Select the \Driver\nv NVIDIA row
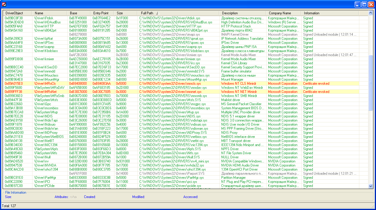This screenshot has width=376, height=210. point(181,161)
